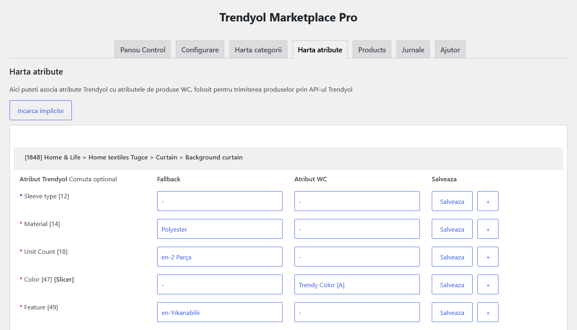Open the Panou Control tab
Viewport: 577px width, 330px height.
tap(143, 50)
